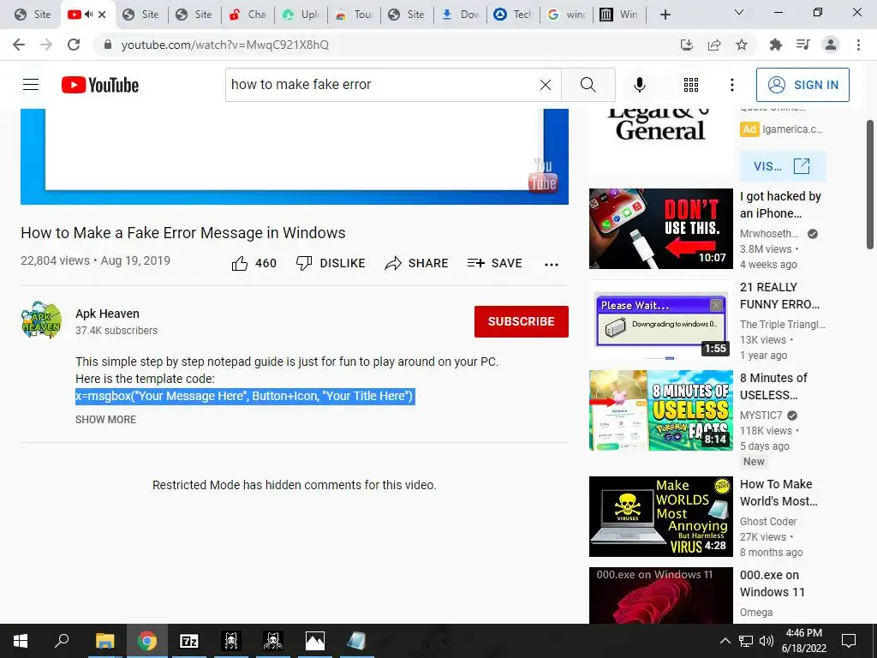Start voice search with the microphone icon

pyautogui.click(x=640, y=85)
